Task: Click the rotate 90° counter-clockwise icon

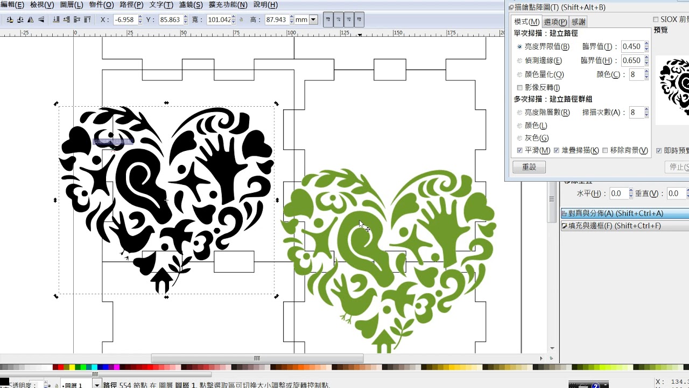Action: (x=10, y=20)
